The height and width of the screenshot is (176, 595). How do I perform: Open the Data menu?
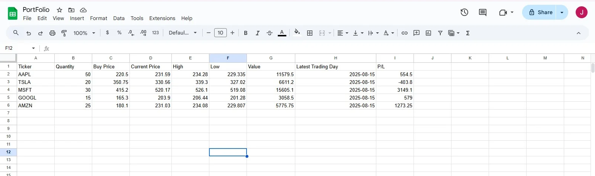[x=119, y=18]
